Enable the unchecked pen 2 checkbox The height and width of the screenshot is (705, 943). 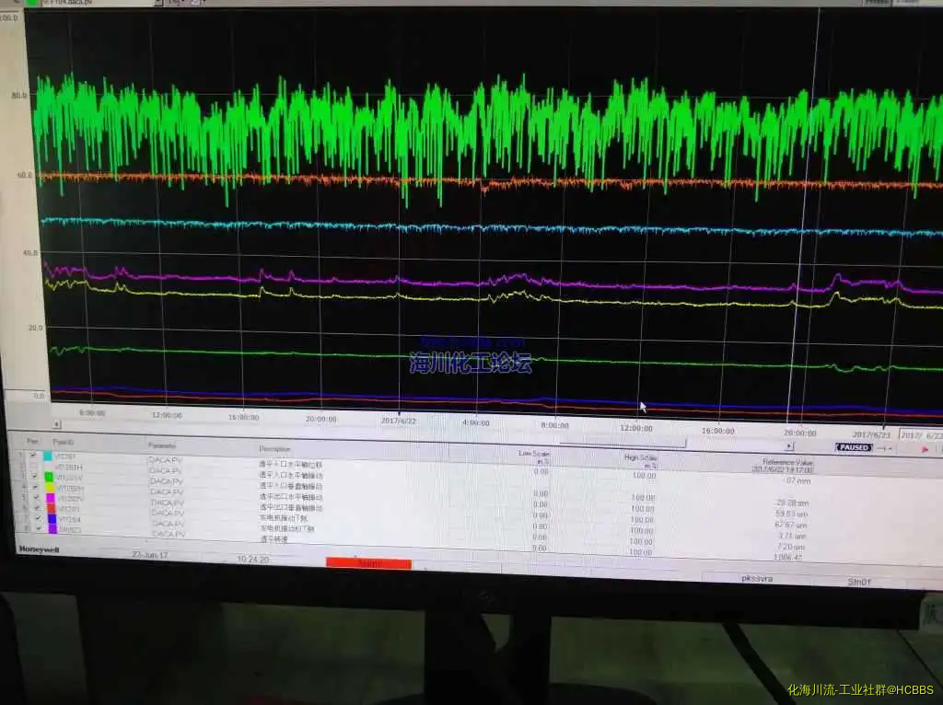tap(34, 467)
